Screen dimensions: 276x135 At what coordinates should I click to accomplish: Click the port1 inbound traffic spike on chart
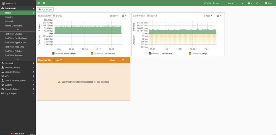click(108, 24)
